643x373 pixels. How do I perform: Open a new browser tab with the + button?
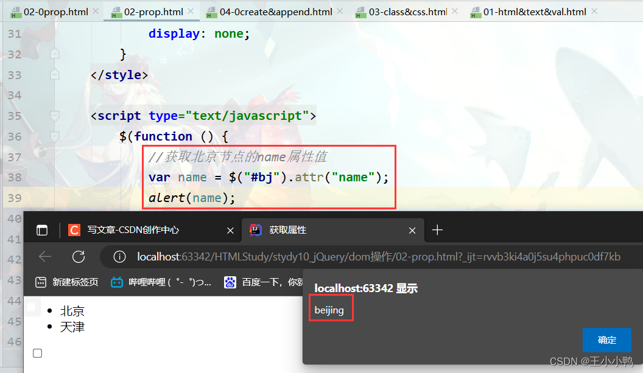point(437,230)
